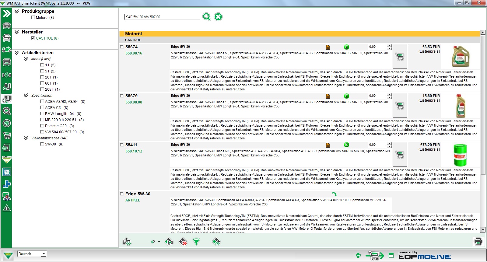
Task: Open the tyre/wheel icon in sidebar
Action: click(7, 123)
